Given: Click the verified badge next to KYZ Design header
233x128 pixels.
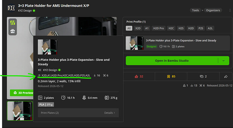Looking at the screenshot, I should [34, 11].
